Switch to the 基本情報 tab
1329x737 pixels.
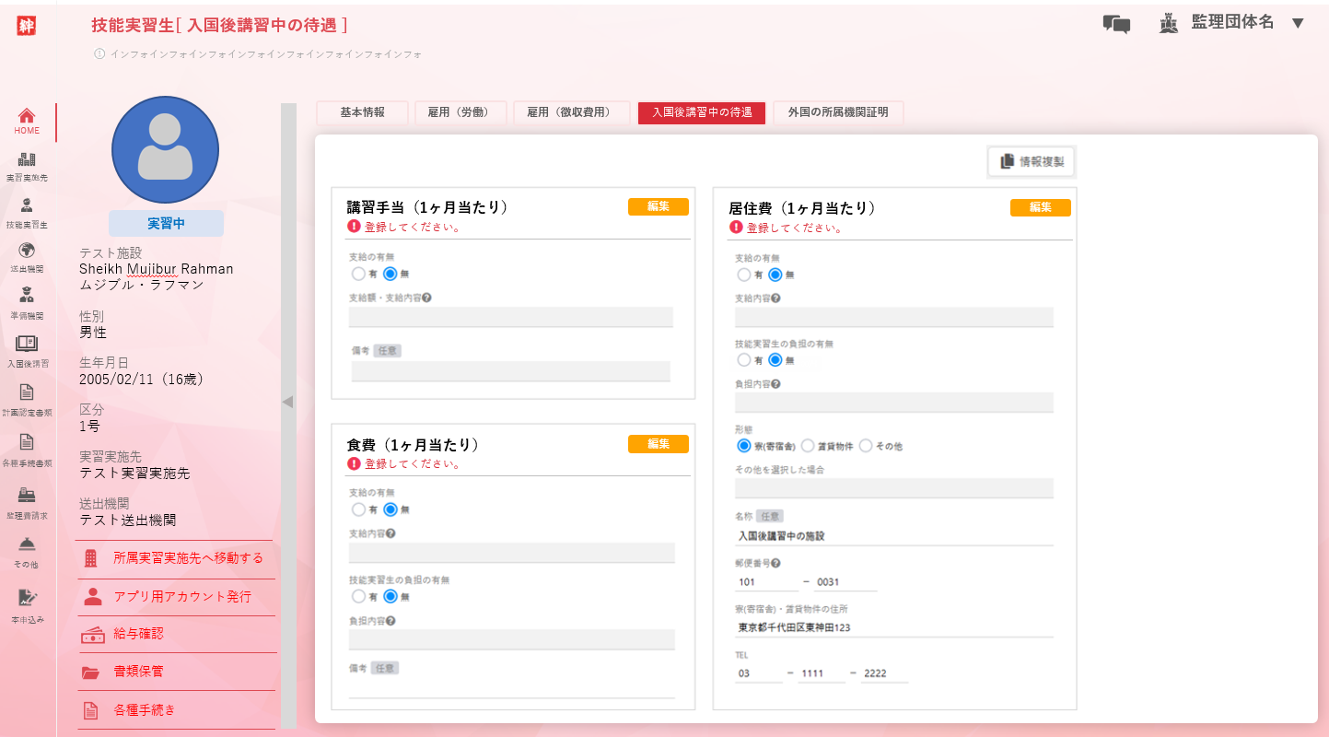[362, 112]
